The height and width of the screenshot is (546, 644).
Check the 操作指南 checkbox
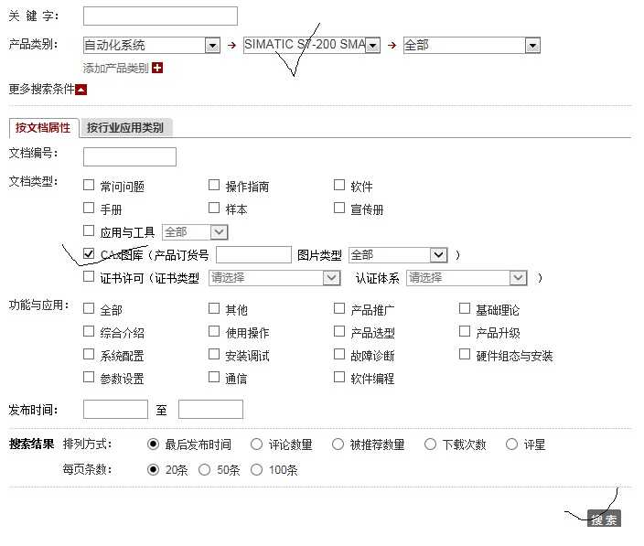(x=214, y=185)
